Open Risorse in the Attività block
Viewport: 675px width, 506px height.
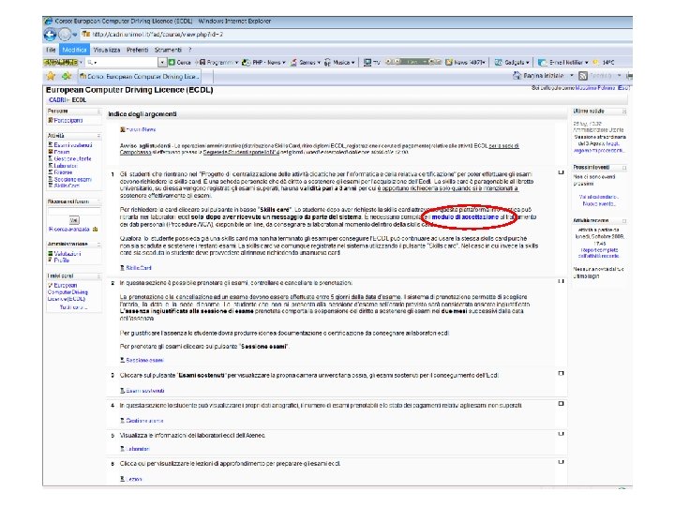[x=63, y=172]
